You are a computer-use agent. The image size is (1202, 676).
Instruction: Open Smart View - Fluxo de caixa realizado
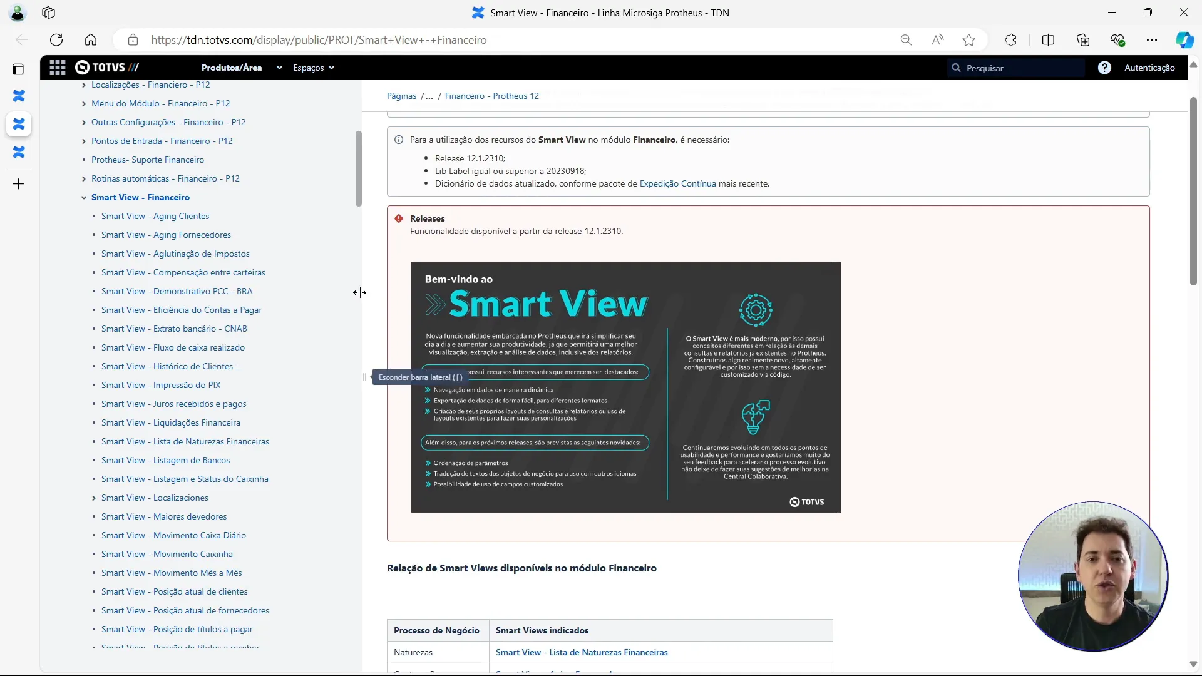173,347
